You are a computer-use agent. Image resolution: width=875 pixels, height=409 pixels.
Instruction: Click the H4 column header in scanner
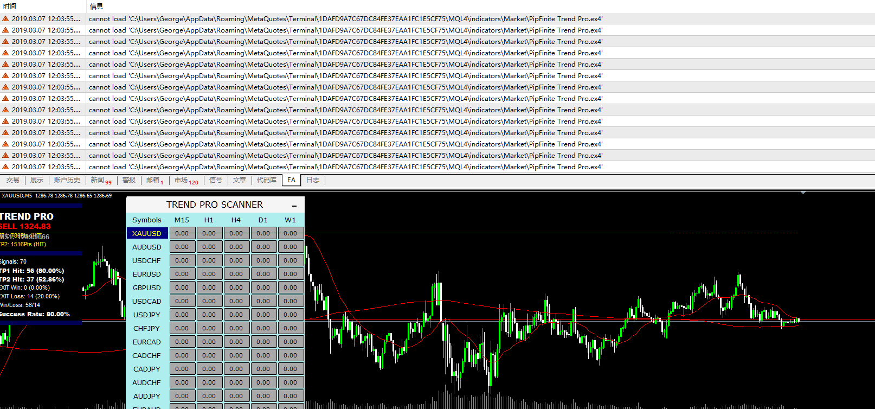(x=236, y=220)
